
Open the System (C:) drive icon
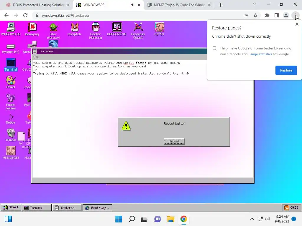click(x=11, y=49)
